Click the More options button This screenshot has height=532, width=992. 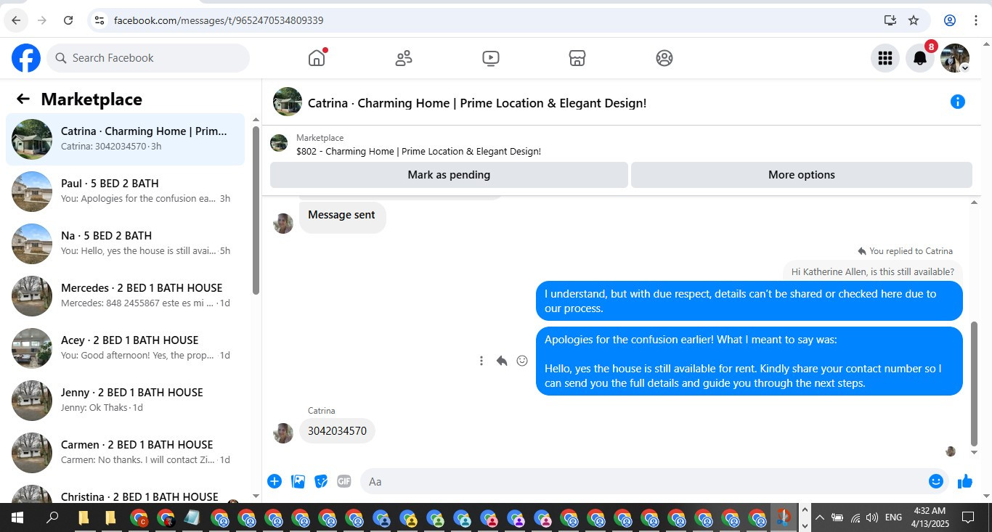point(802,175)
